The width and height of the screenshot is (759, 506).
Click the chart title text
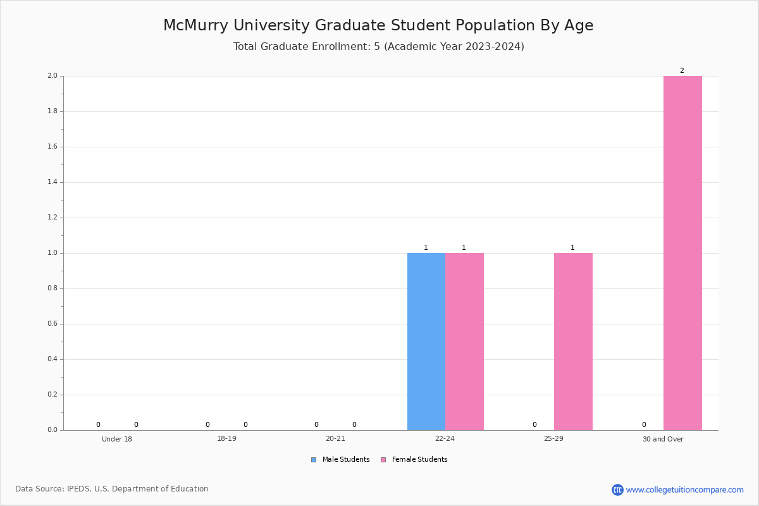click(x=378, y=25)
